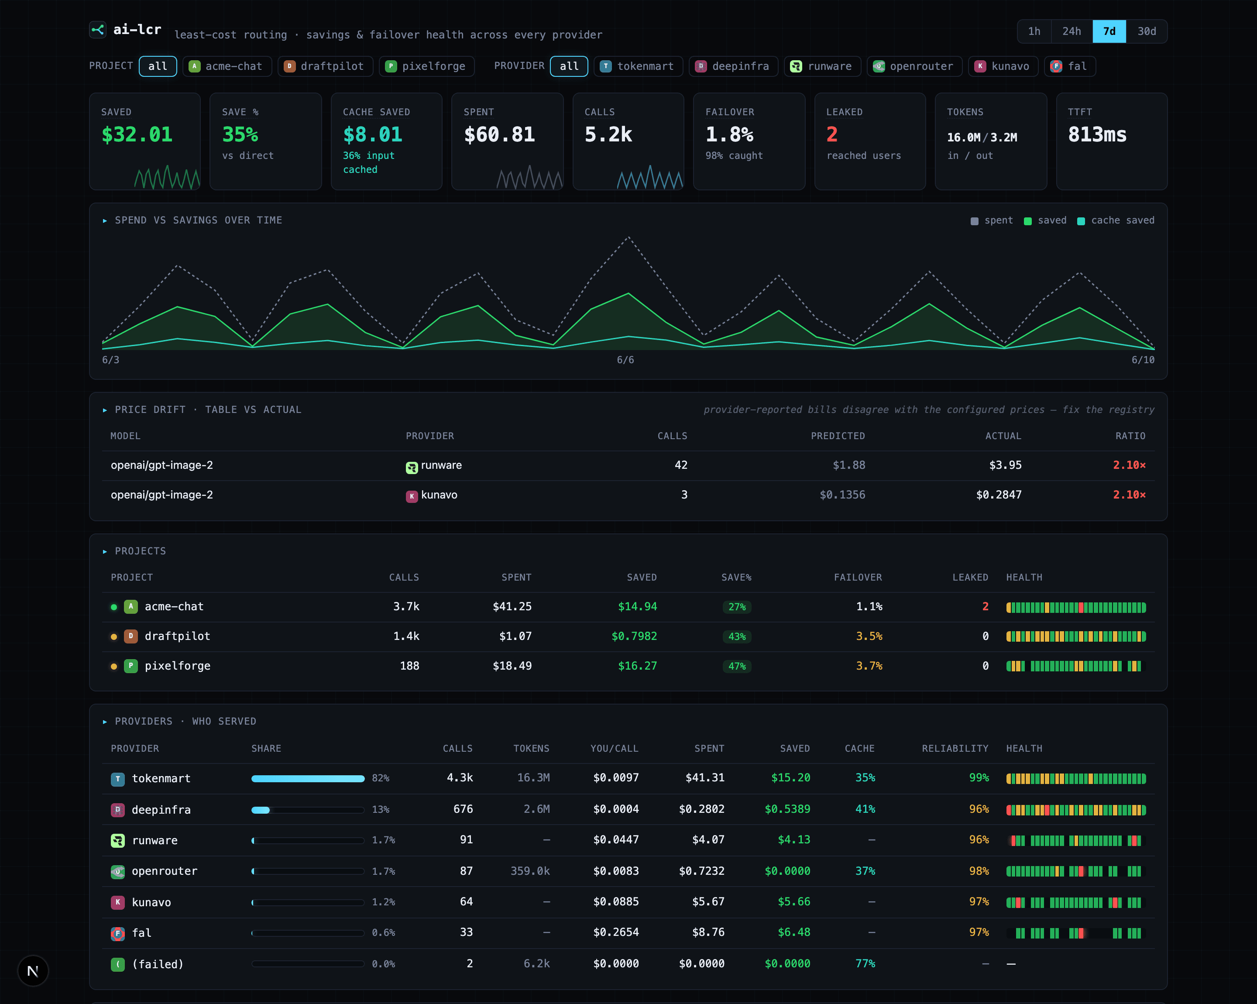Filter providers by the kunavo chip
1257x1004 pixels.
click(1003, 66)
